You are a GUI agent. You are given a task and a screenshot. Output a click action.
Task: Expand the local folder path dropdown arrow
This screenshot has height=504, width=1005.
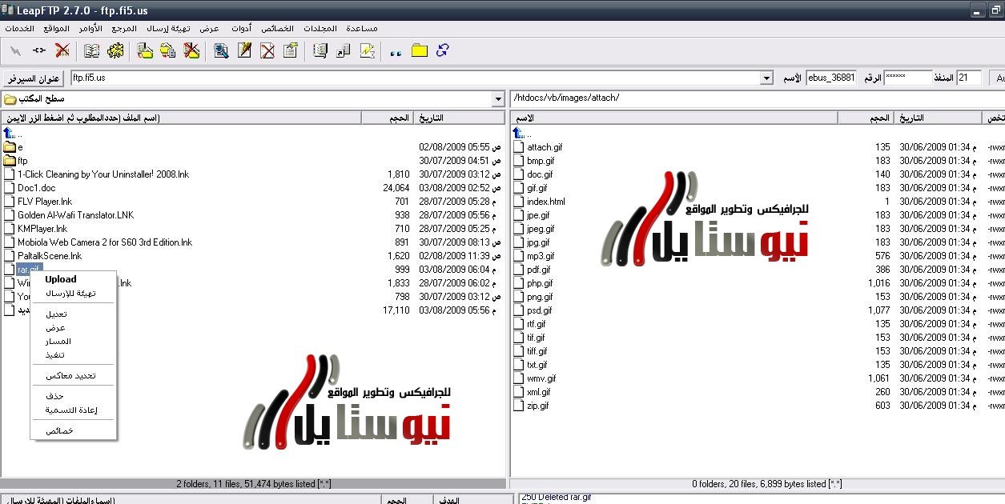pos(499,99)
